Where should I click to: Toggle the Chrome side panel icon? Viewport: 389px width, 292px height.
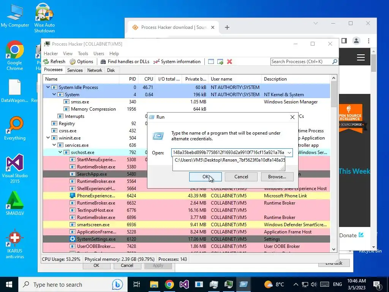[344, 41]
